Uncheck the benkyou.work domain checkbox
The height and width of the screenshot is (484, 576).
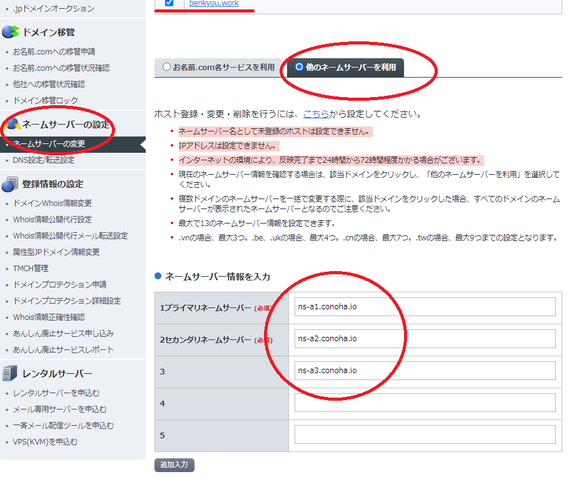tap(169, 3)
